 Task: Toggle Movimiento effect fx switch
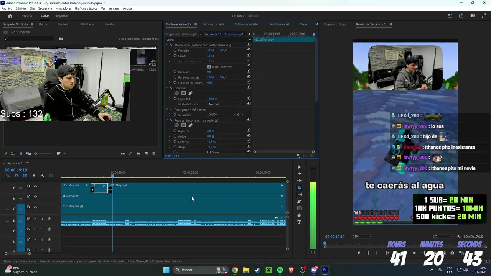pyautogui.click(x=171, y=45)
